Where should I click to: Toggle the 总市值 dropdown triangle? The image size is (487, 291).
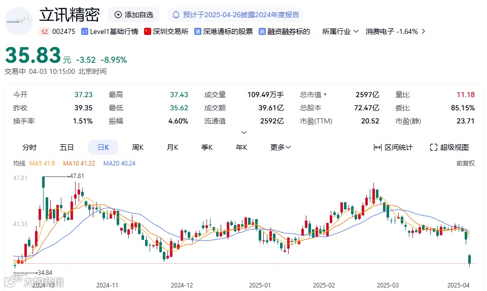pyautogui.click(x=325, y=94)
